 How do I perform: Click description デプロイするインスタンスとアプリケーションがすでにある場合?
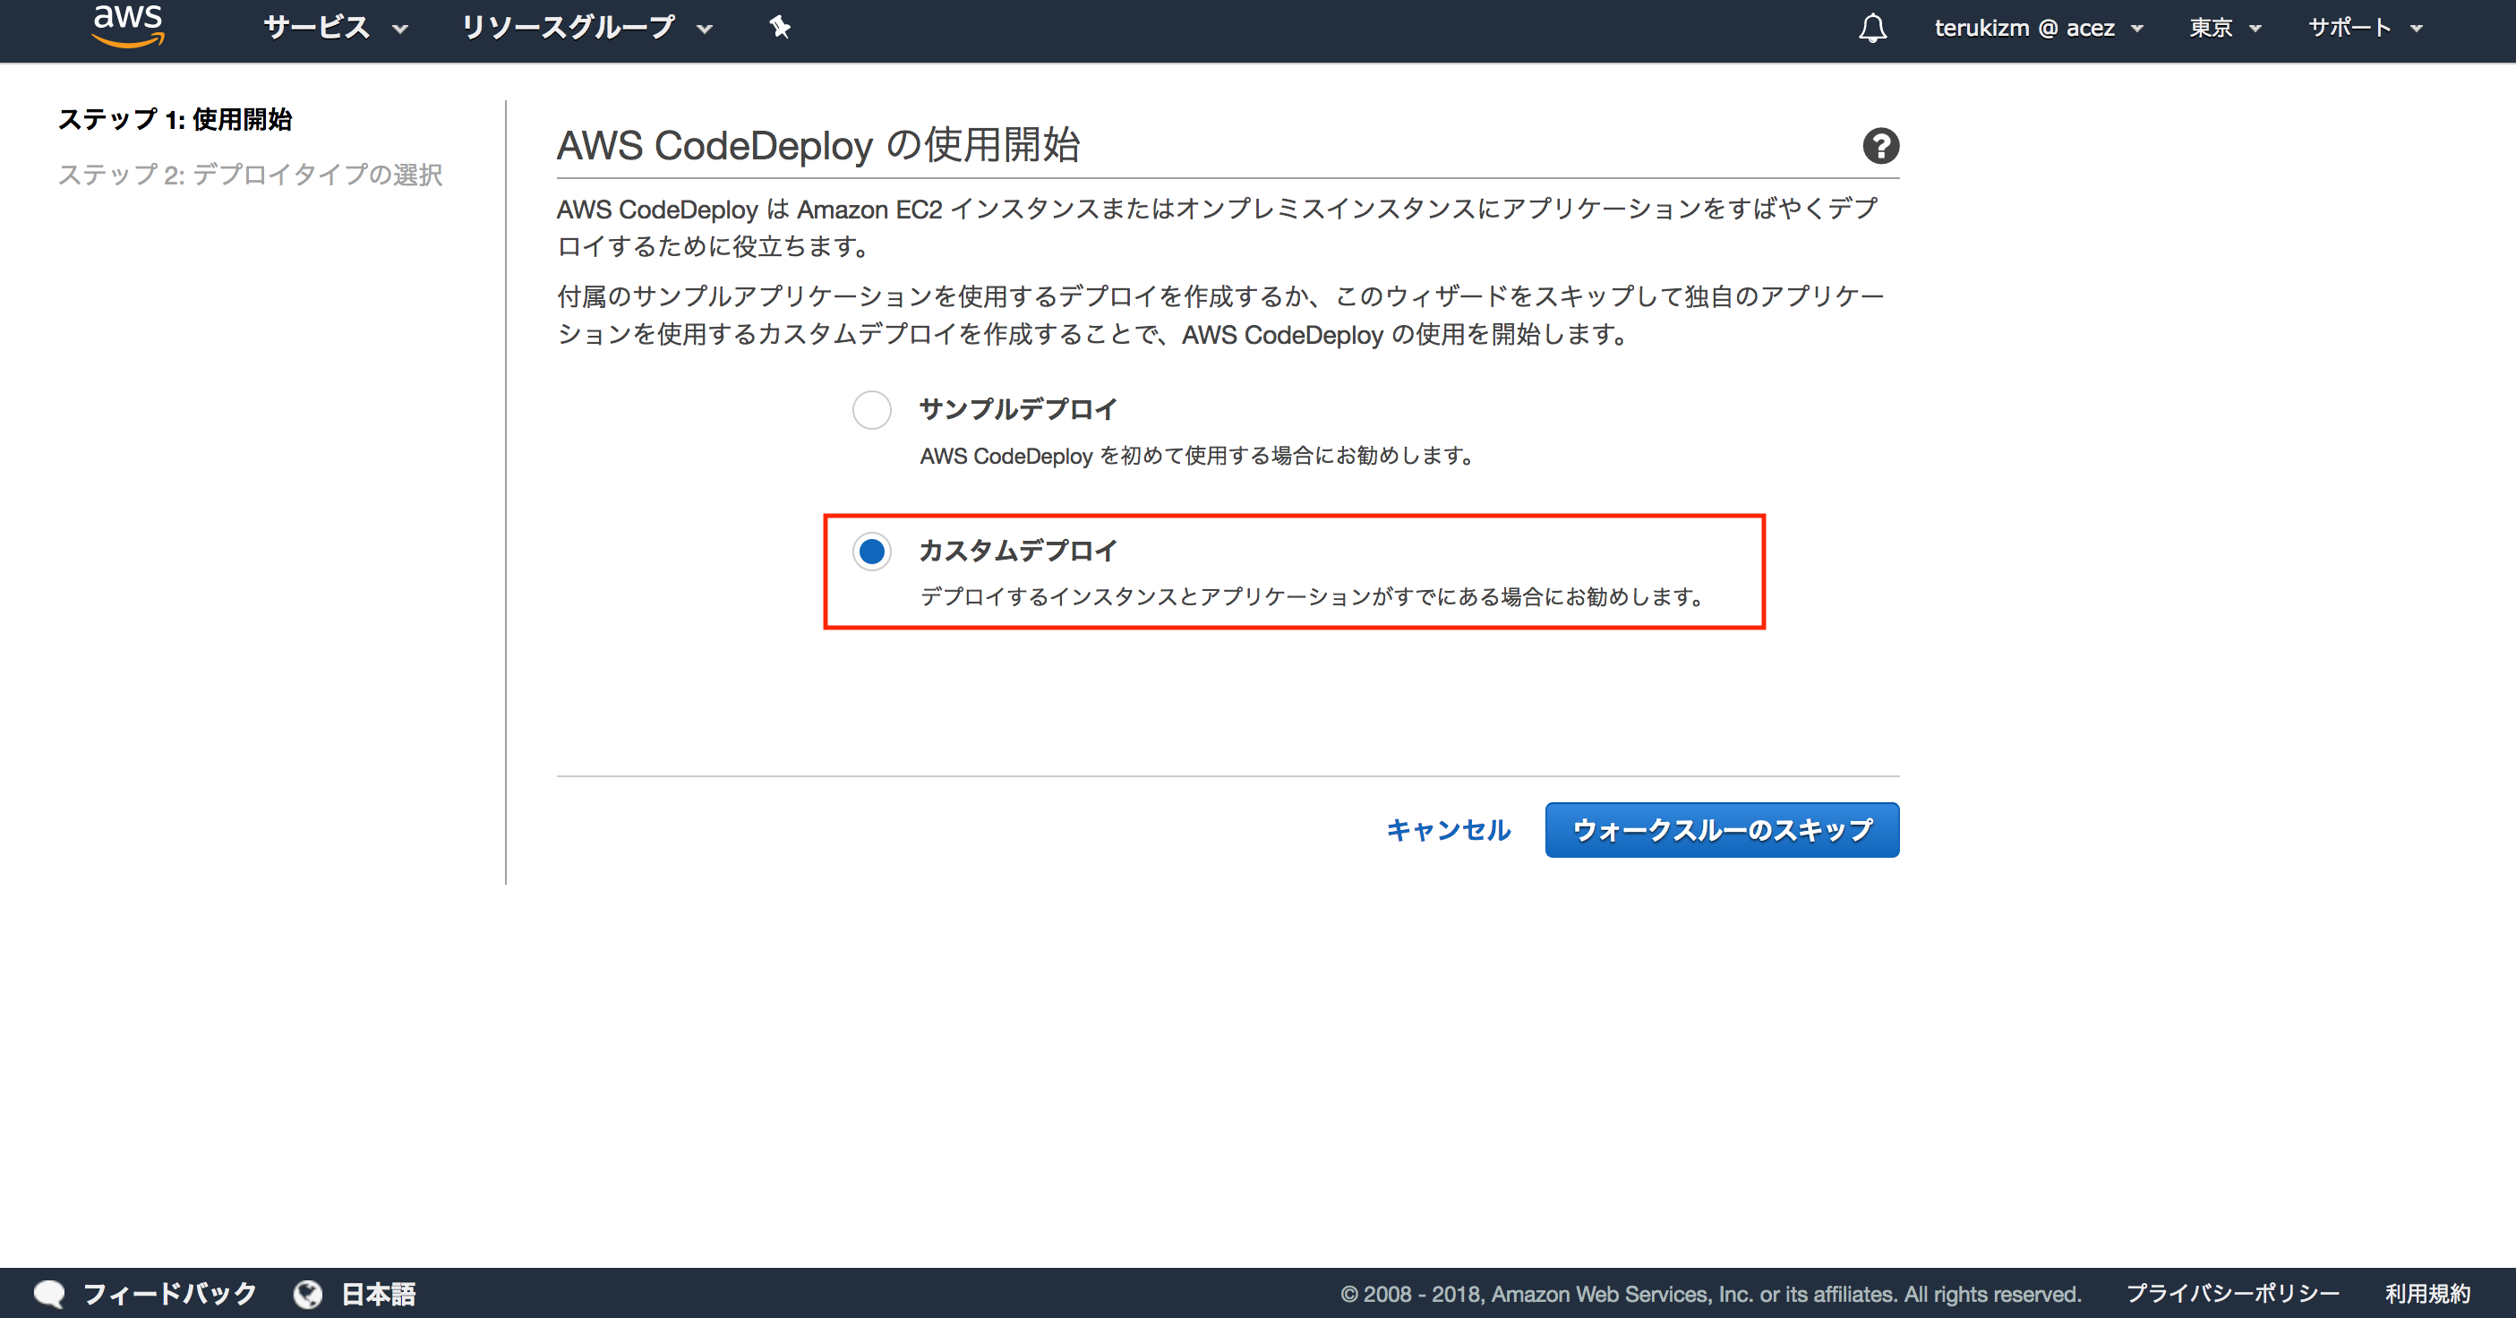click(1311, 596)
